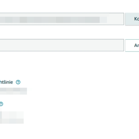Click the circled question mark next to the 'htlinie' label
This screenshot has width=139, height=139.
point(18,82)
